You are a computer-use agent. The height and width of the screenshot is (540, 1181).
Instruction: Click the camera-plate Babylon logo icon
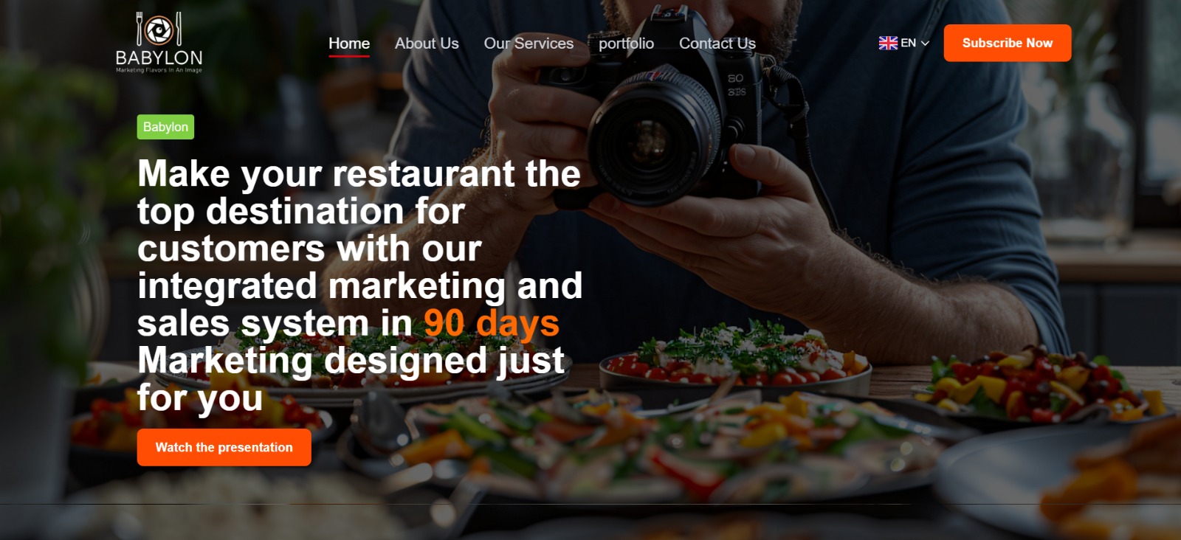[x=159, y=30]
